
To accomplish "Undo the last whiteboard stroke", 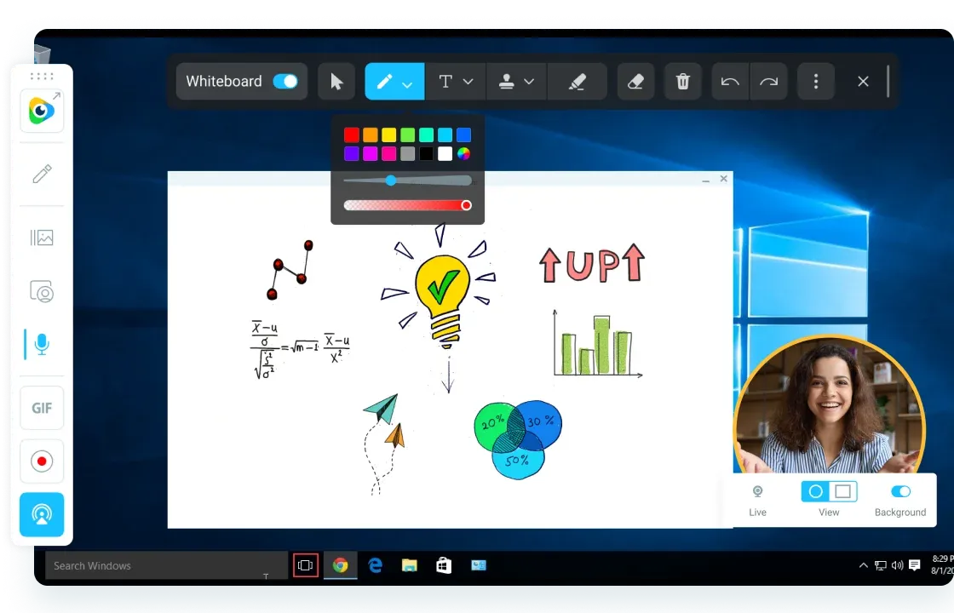I will 730,82.
